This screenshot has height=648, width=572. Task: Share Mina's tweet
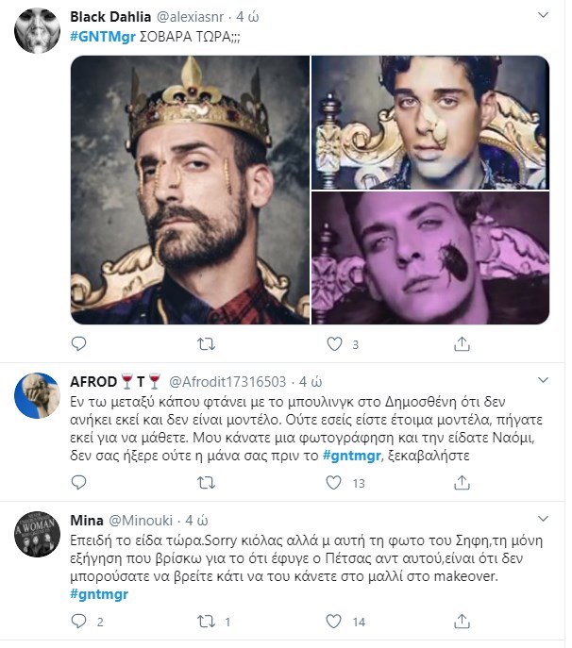[x=460, y=622]
